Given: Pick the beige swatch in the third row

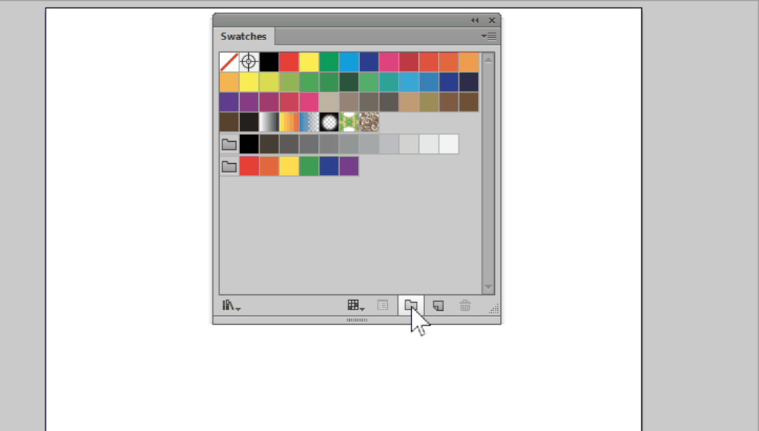Looking at the screenshot, I should [x=329, y=102].
